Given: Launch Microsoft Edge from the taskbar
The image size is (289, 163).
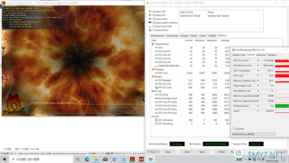Looking at the screenshot, I should (x=87, y=159).
